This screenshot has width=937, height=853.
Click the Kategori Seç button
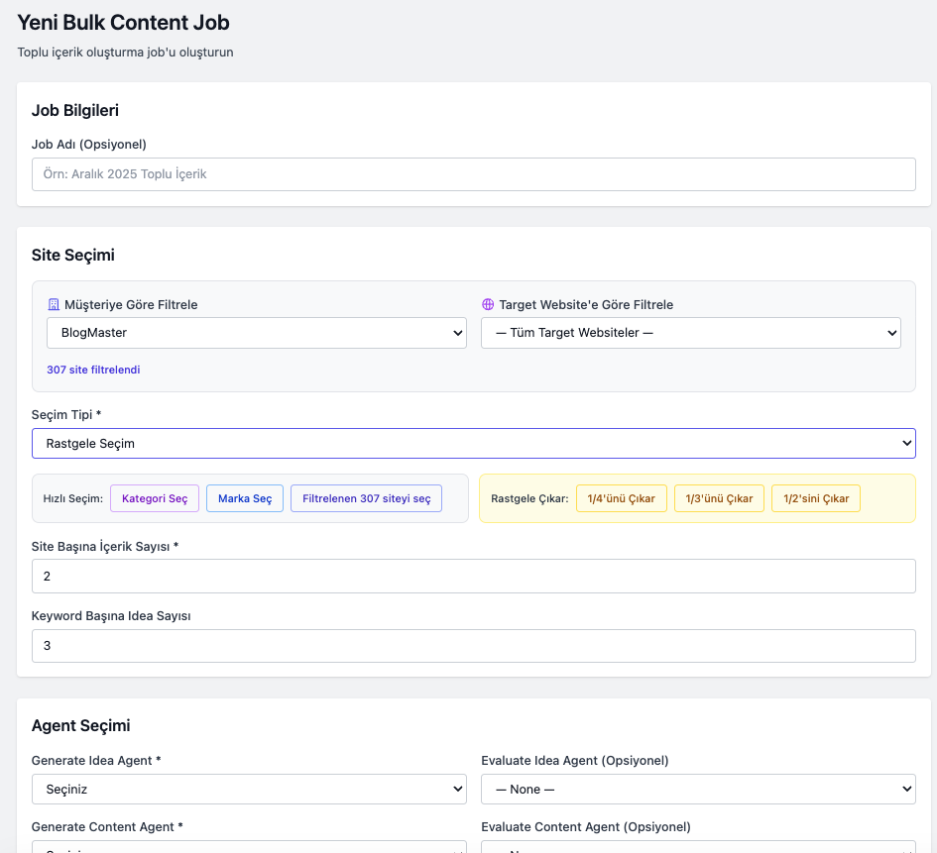click(155, 498)
